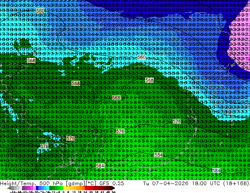The image size is (250, 193).
Task: Select the "GFS 0.25" model label
Action: (112, 183)
